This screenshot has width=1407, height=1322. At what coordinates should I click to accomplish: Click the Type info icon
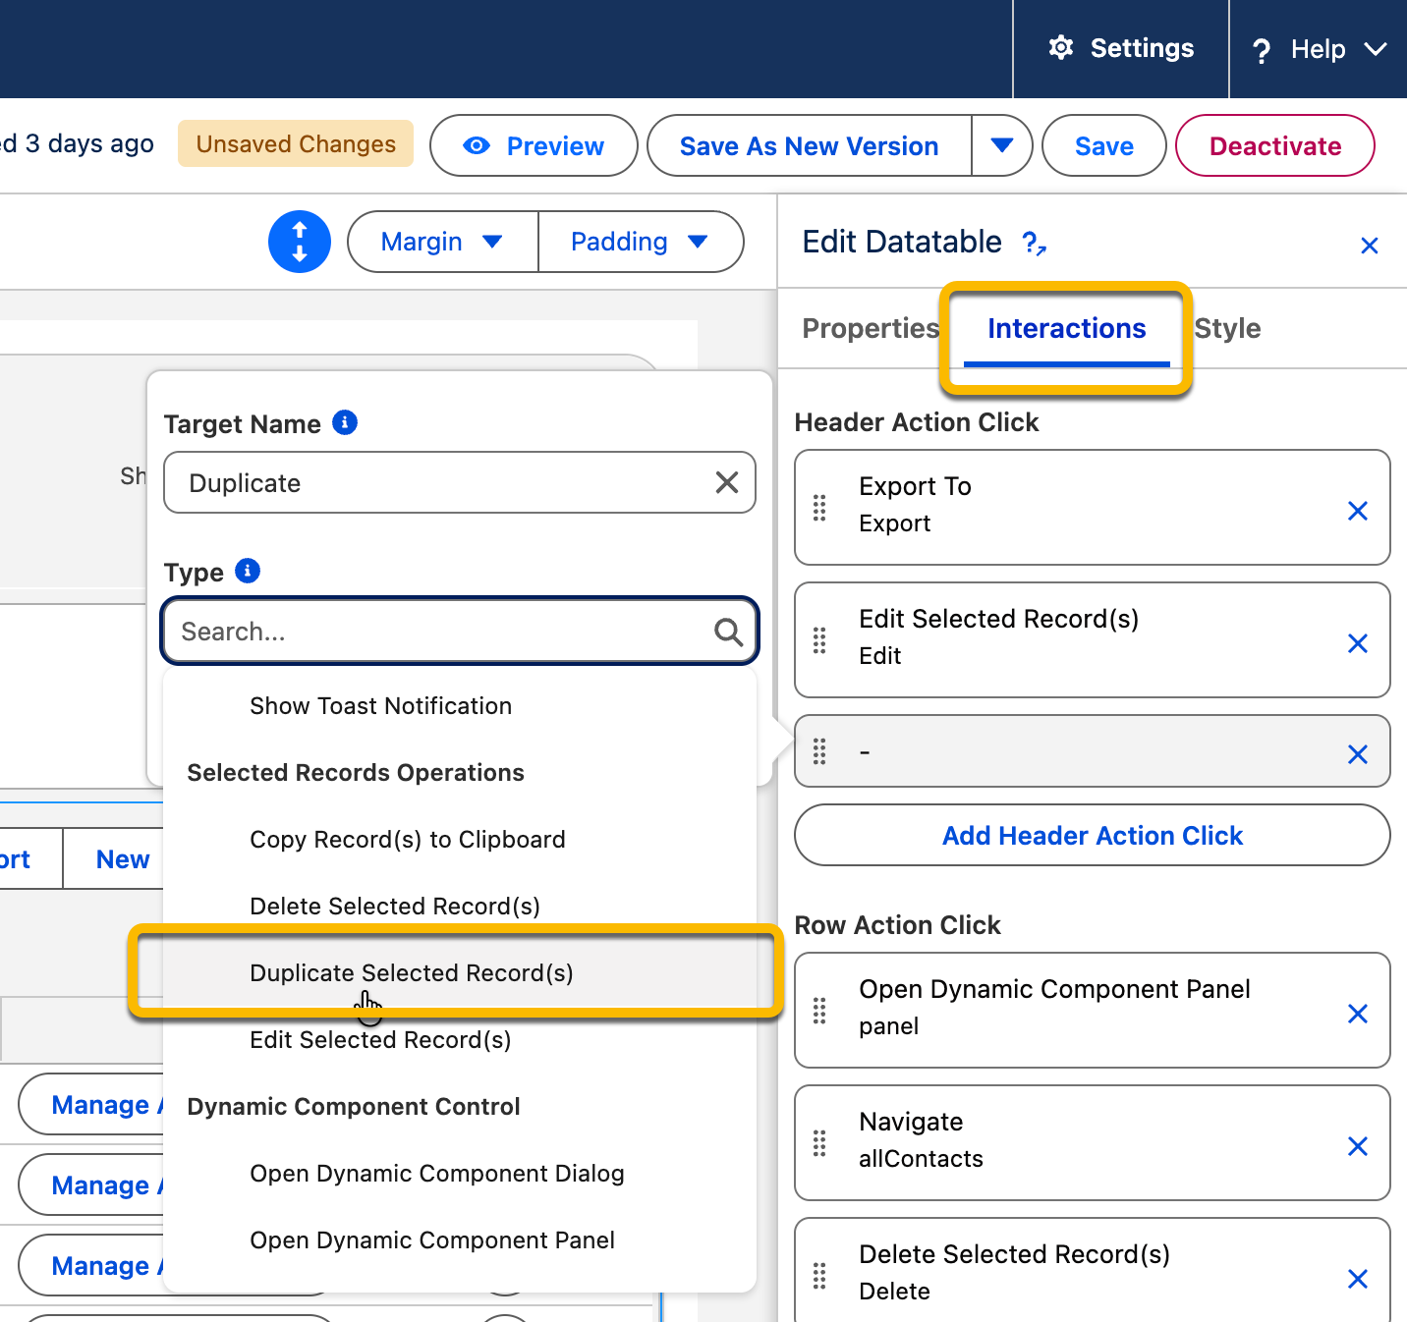point(248,571)
